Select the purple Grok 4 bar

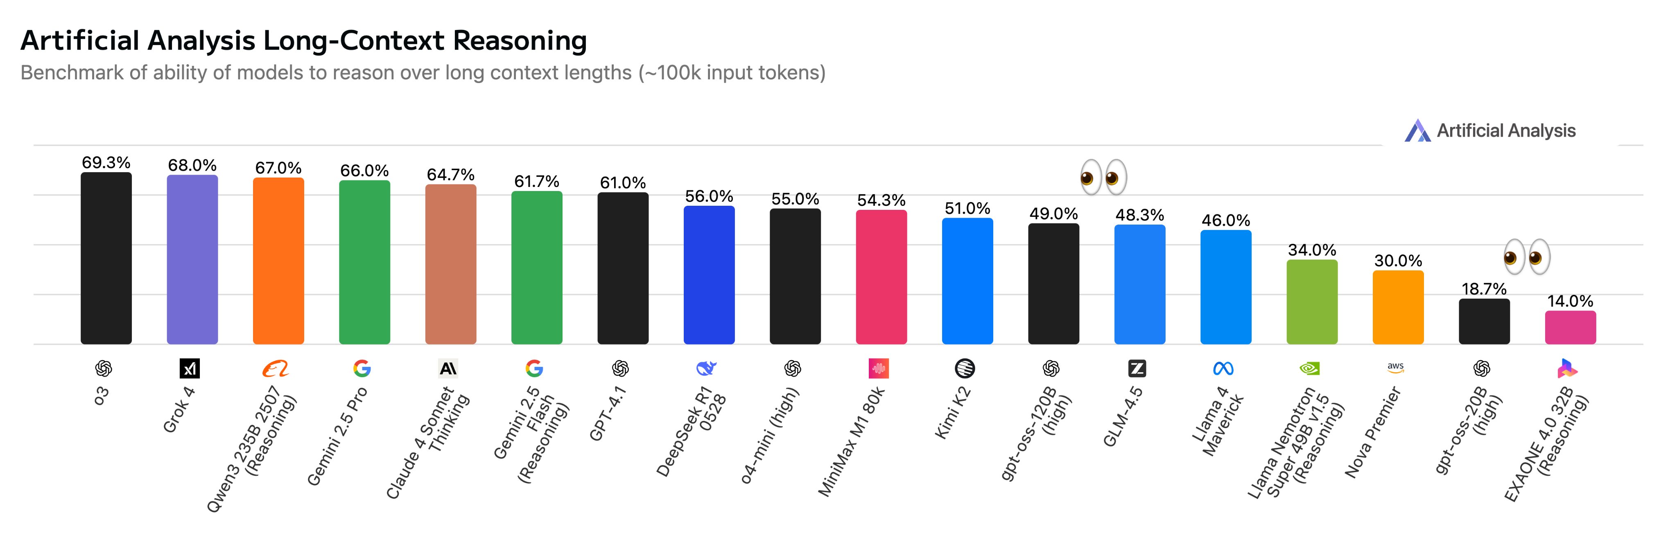(x=192, y=260)
